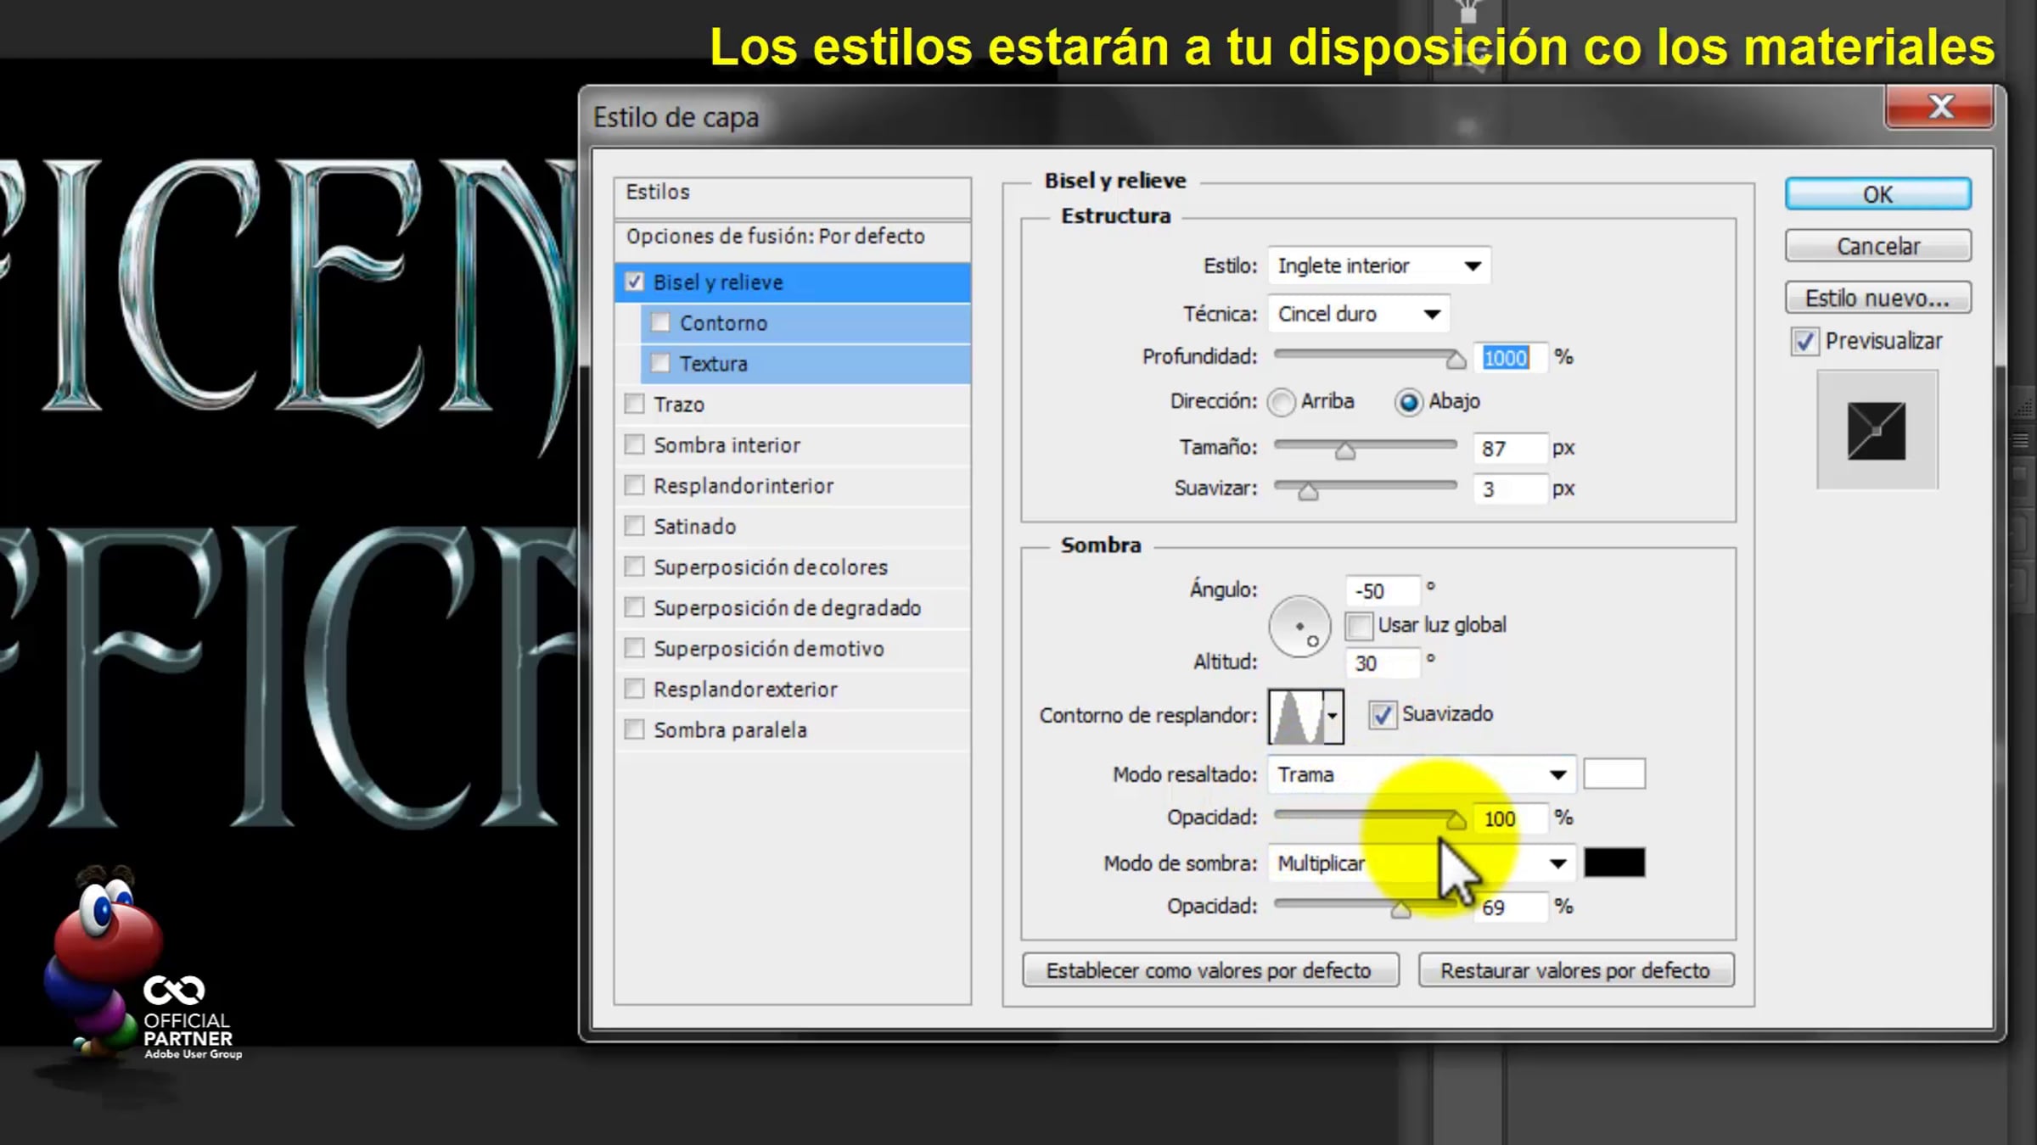Open the gloss contour picker arrow
The height and width of the screenshot is (1145, 2037).
1333,717
